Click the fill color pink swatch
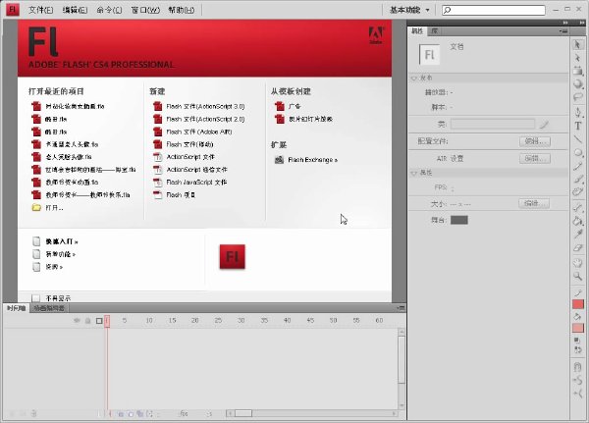Viewport: 589px width, 423px height. (578, 328)
